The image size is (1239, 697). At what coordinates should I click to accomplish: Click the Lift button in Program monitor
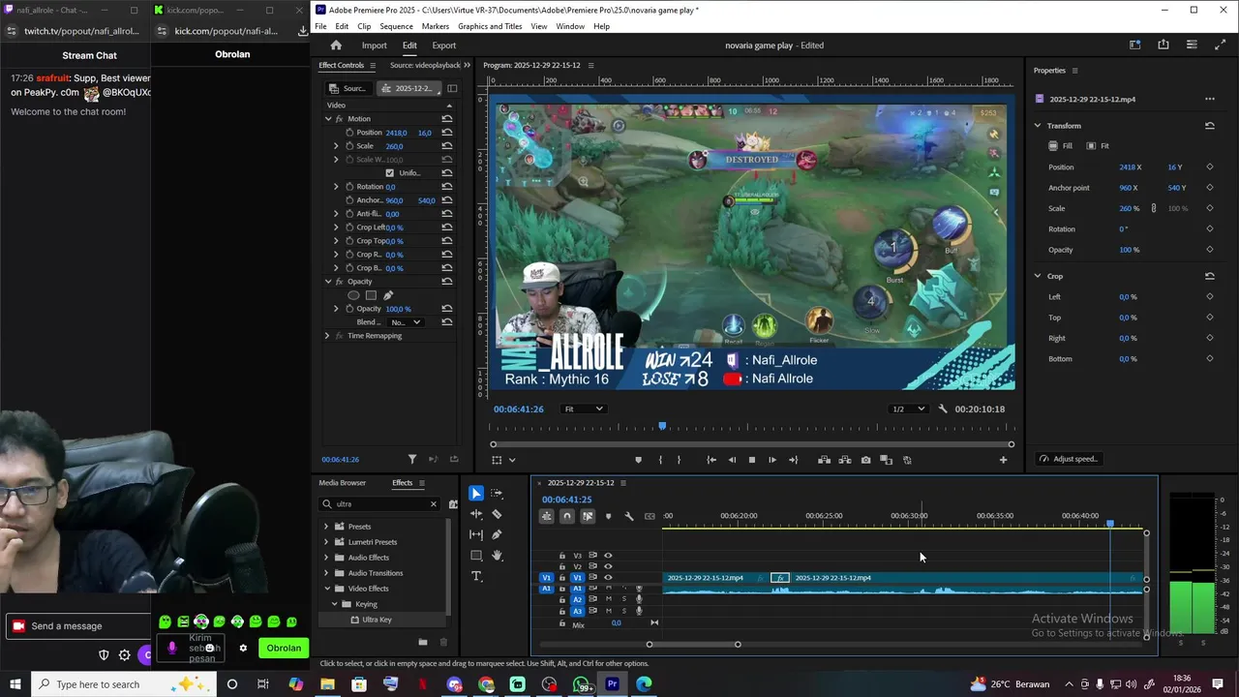[x=824, y=460]
